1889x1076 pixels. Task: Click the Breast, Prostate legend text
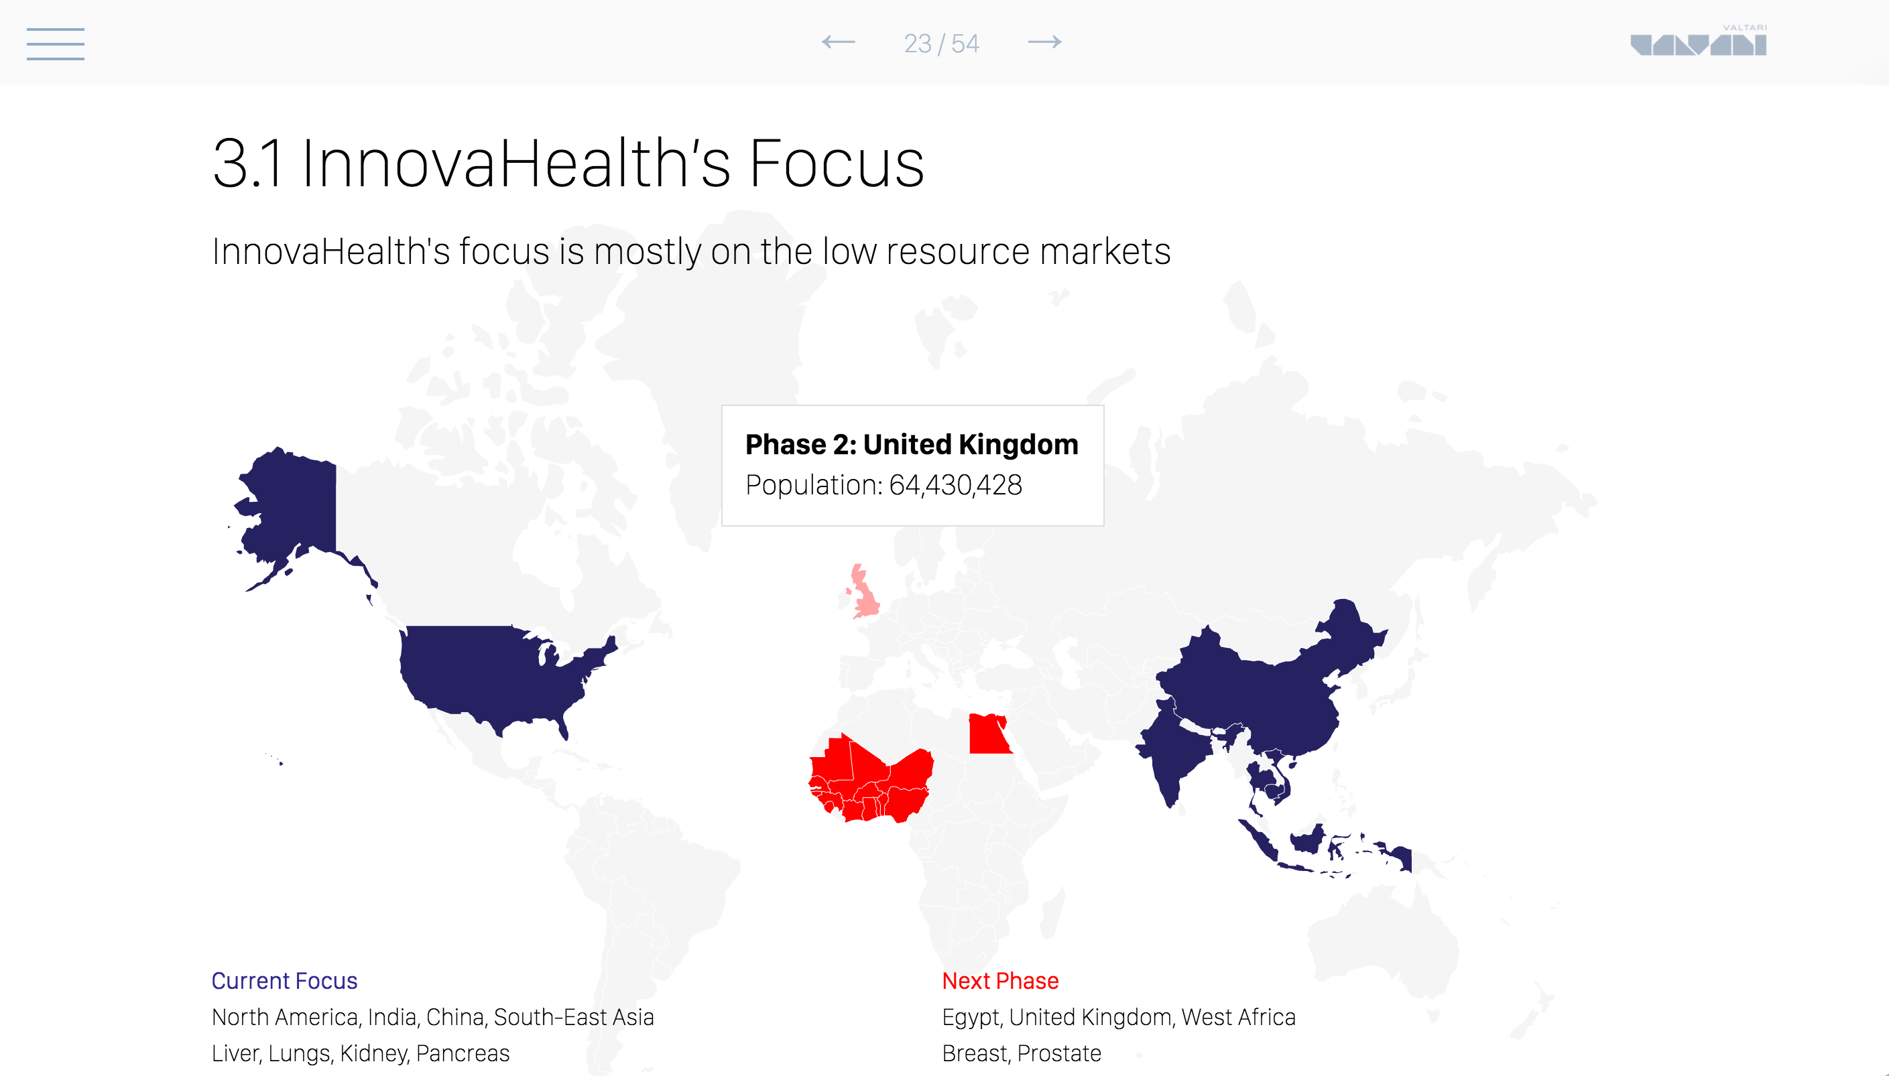tap(1021, 1053)
